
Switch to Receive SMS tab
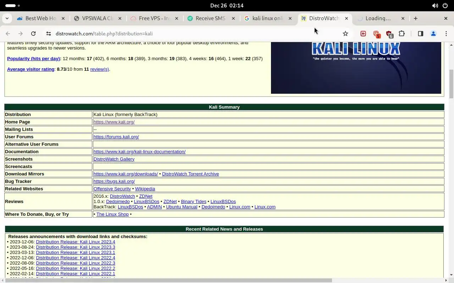tap(211, 18)
